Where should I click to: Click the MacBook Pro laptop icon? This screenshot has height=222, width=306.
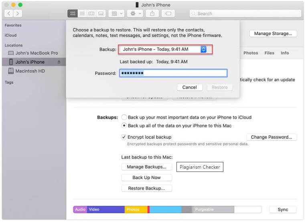point(11,53)
